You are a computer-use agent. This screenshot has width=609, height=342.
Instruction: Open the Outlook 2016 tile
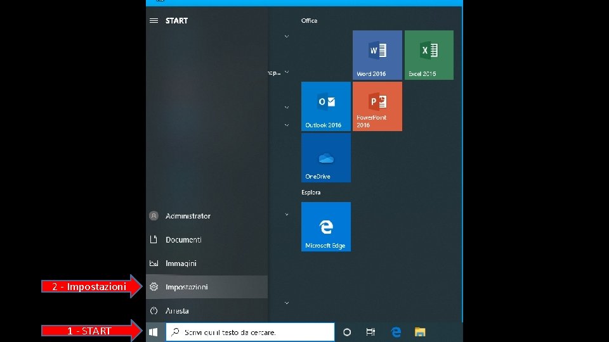(326, 106)
